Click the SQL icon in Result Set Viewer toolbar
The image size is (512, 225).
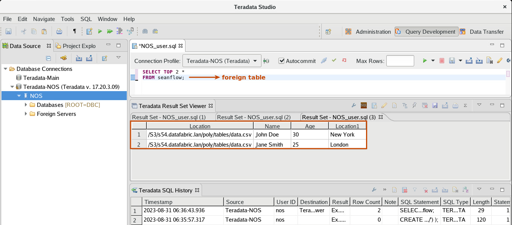pos(364,106)
